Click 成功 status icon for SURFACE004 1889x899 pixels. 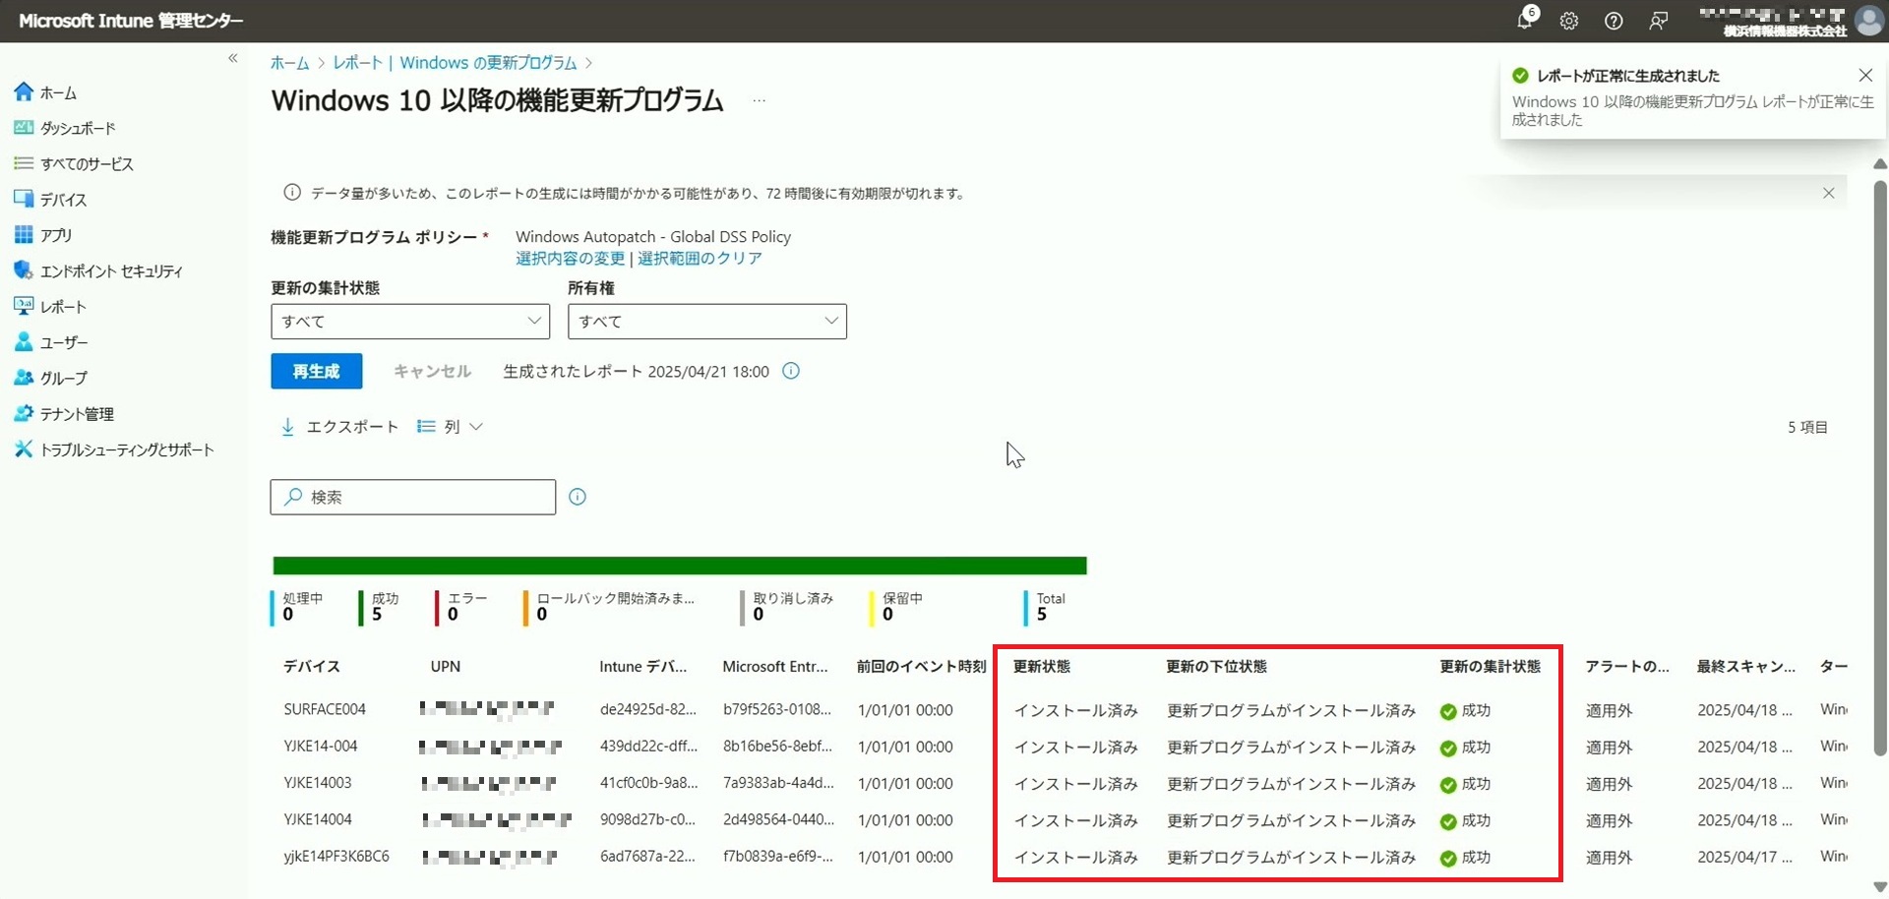[x=1448, y=712]
